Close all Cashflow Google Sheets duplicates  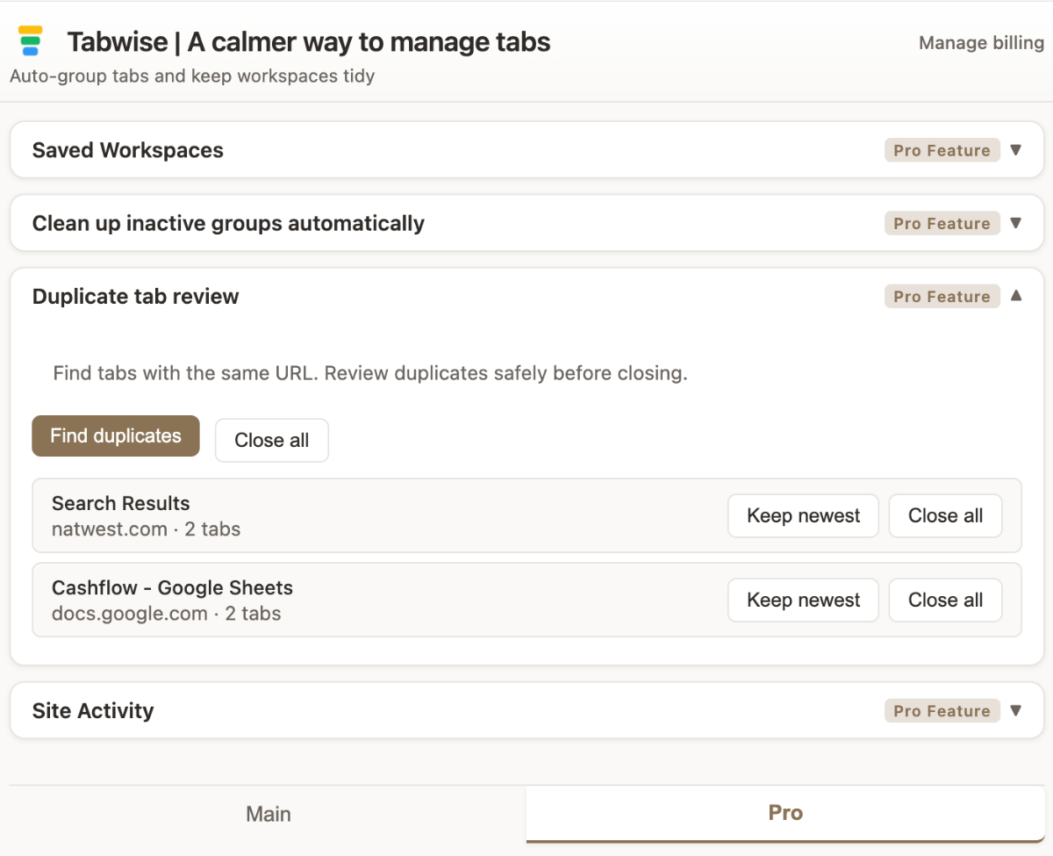(x=945, y=601)
